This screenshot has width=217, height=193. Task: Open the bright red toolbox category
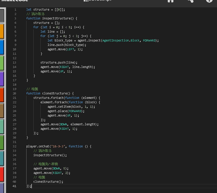[2, 174]
